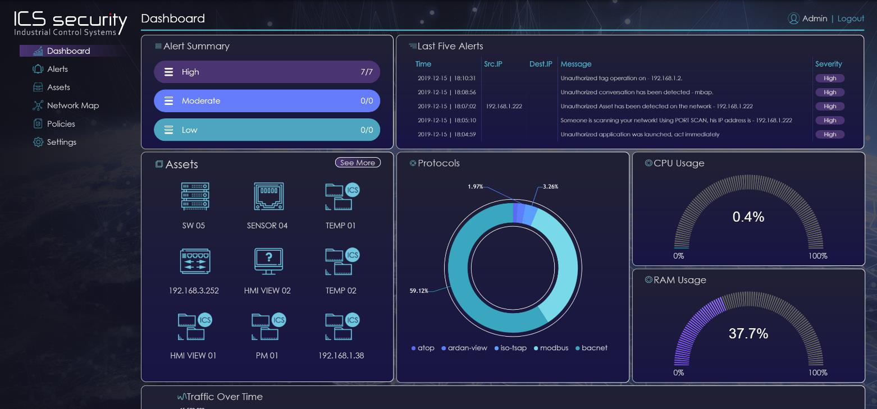
Task: Open the Unauthorized application launched alert
Action: 640,135
